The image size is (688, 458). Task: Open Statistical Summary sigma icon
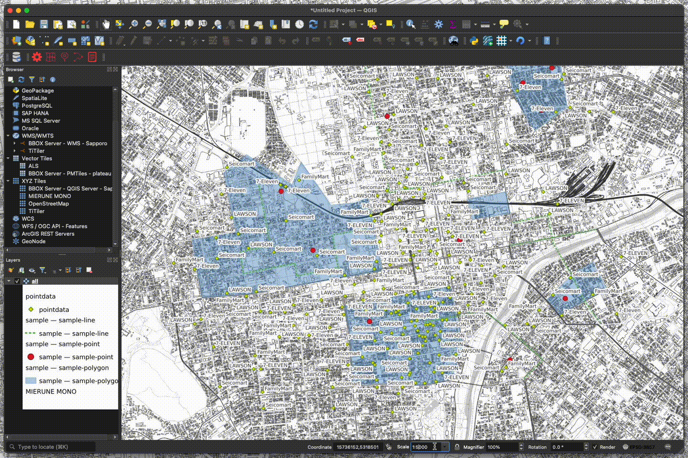pyautogui.click(x=452, y=24)
